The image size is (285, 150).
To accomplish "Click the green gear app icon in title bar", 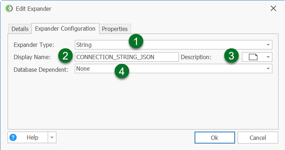I will click(x=9, y=8).
